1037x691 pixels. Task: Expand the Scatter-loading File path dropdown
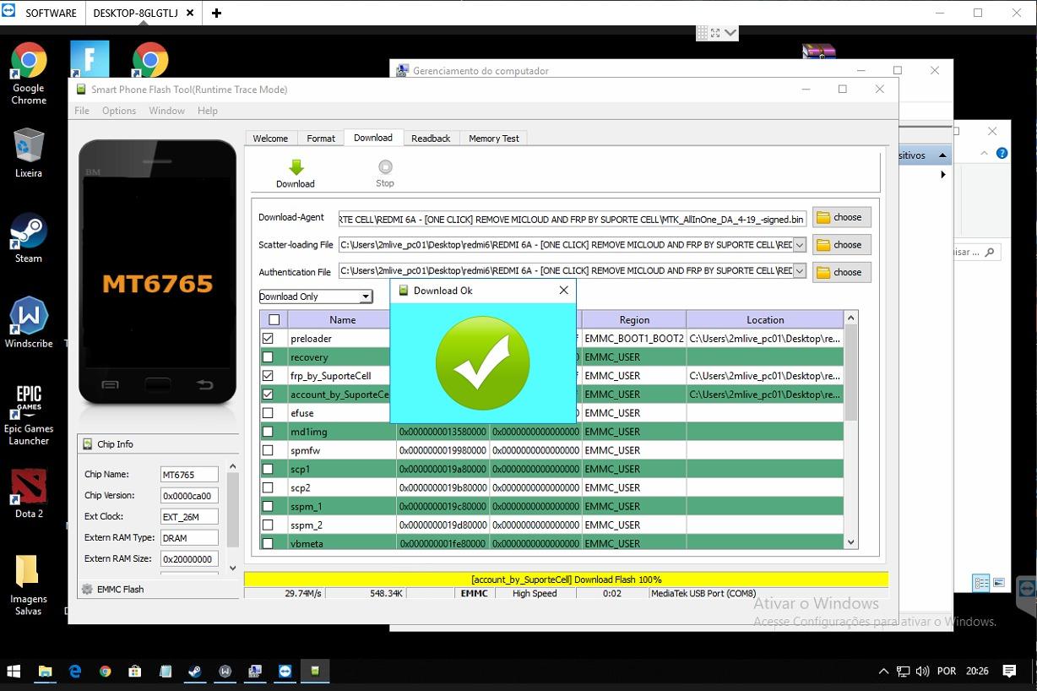(x=799, y=245)
